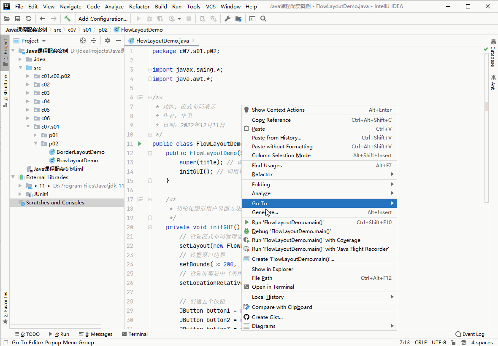Expand the JUnit4 library node
Screen dimensions: 498x346
pyautogui.click(x=20, y=194)
